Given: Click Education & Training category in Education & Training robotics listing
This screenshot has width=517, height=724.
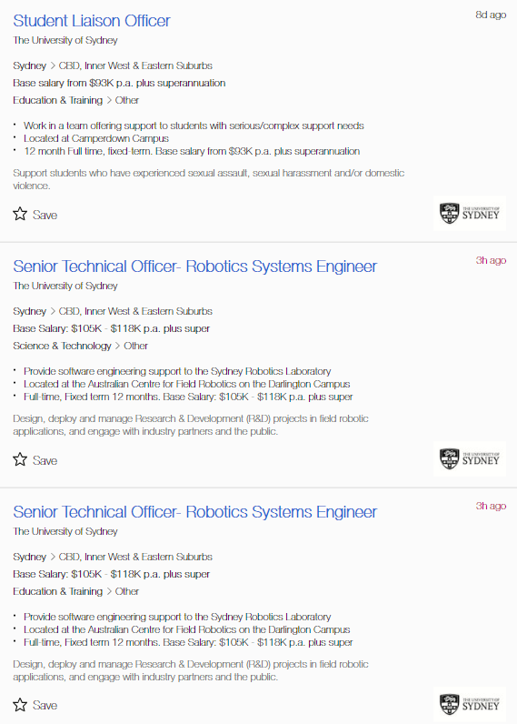Looking at the screenshot, I should (x=57, y=591).
